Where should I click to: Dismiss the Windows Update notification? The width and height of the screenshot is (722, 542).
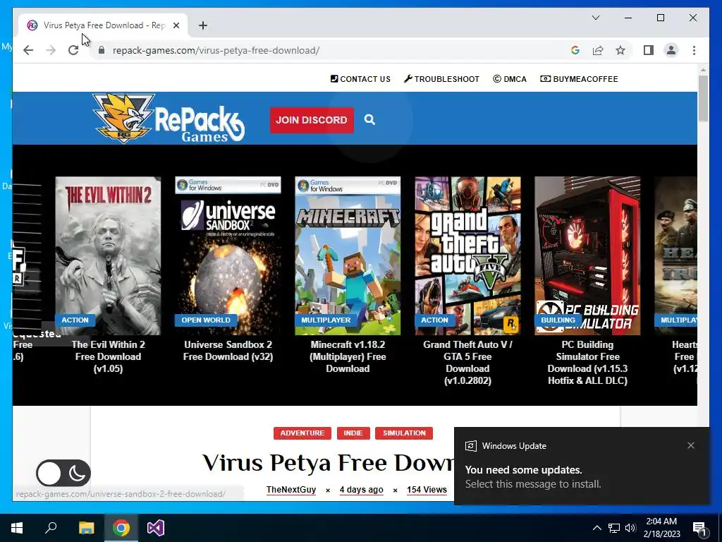pyautogui.click(x=691, y=445)
